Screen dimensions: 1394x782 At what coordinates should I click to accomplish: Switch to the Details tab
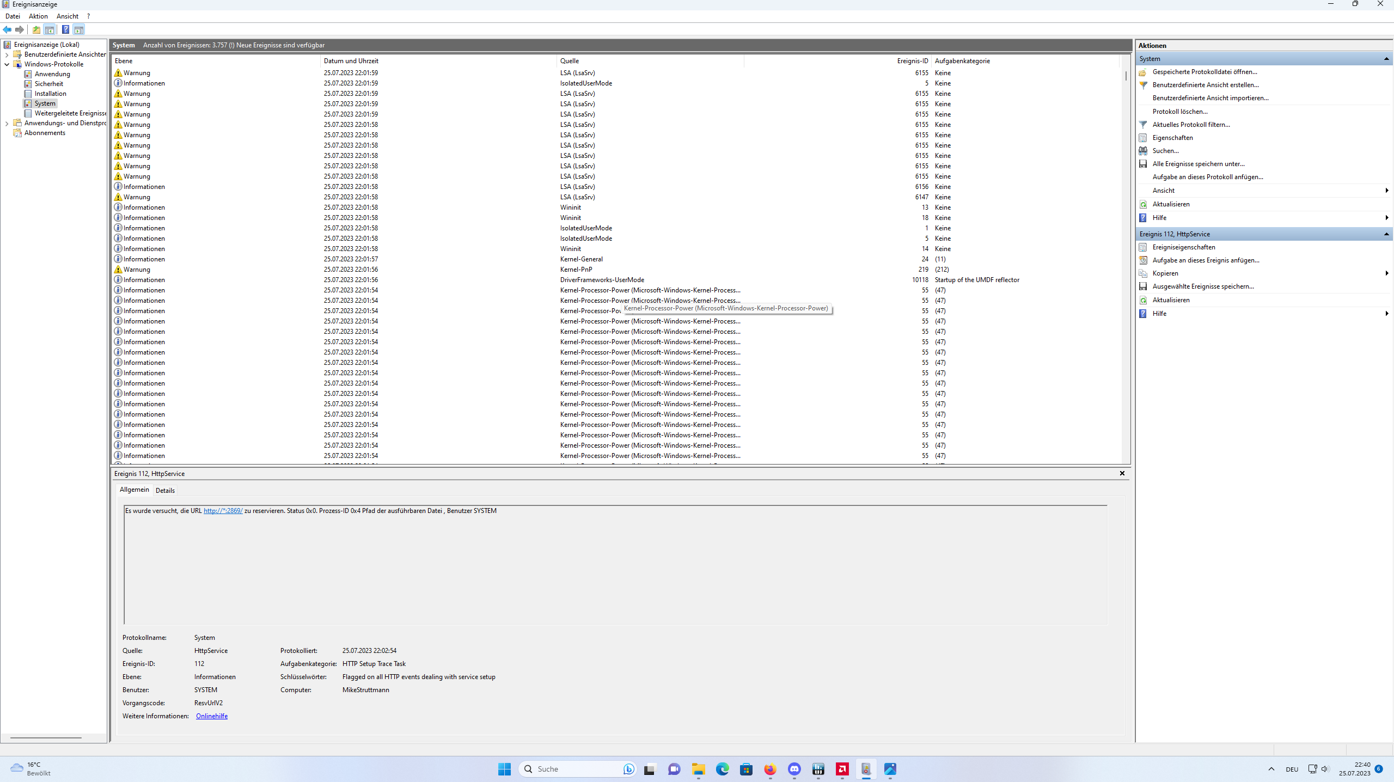click(165, 490)
